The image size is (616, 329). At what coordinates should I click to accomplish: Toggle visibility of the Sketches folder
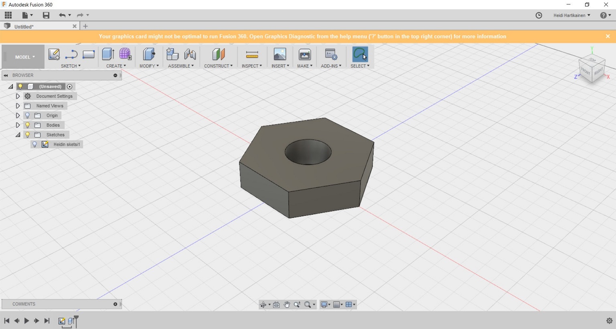tap(27, 135)
